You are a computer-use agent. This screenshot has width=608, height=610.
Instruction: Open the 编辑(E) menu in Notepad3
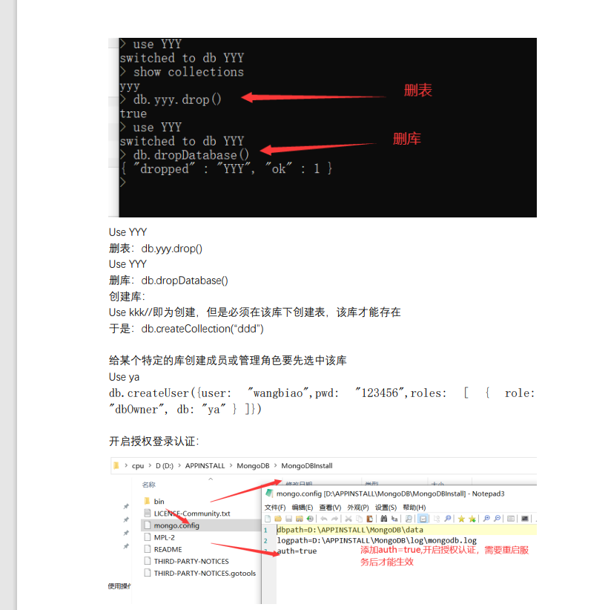point(303,508)
